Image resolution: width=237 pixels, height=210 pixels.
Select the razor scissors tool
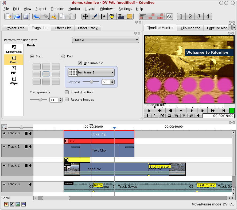click(x=54, y=17)
